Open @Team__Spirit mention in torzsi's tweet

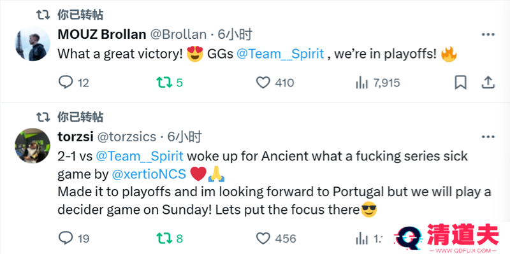pyautogui.click(x=140, y=156)
